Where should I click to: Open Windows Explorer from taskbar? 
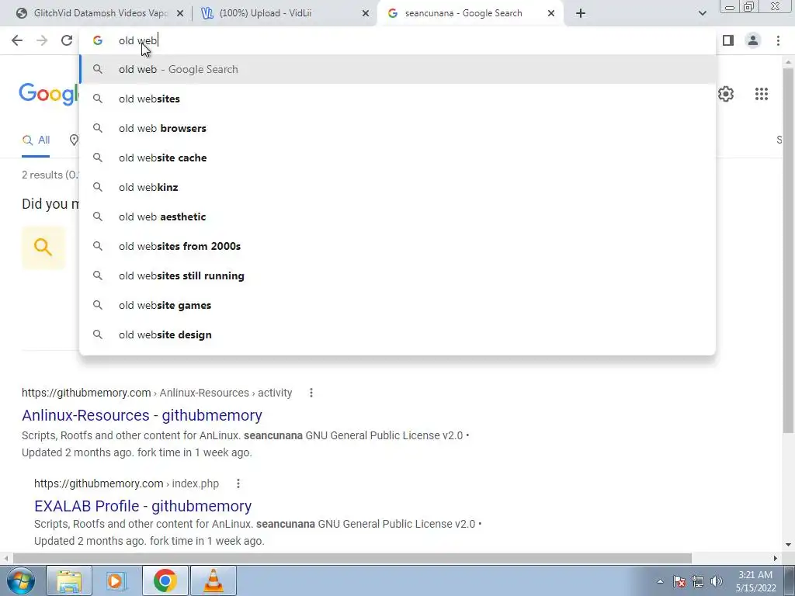(x=69, y=580)
